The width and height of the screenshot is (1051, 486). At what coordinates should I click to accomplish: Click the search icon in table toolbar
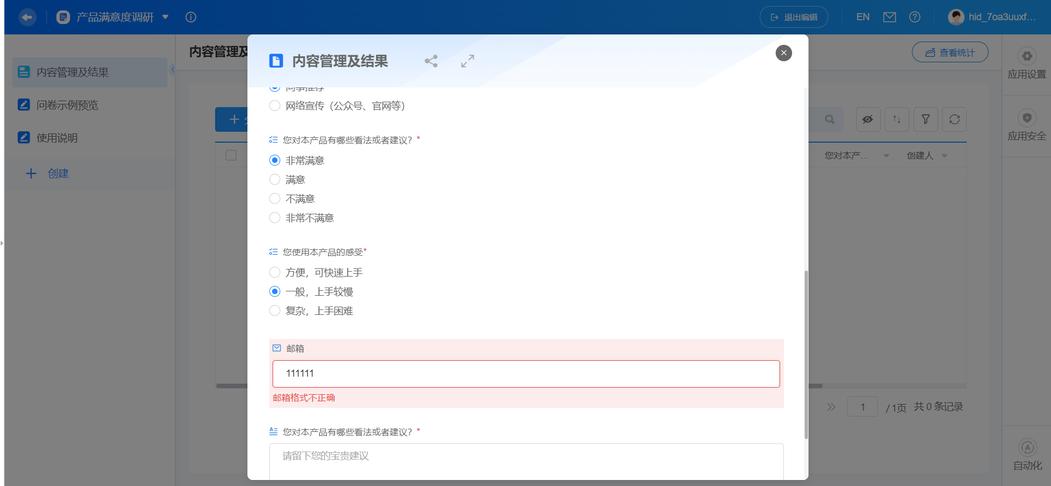point(830,119)
